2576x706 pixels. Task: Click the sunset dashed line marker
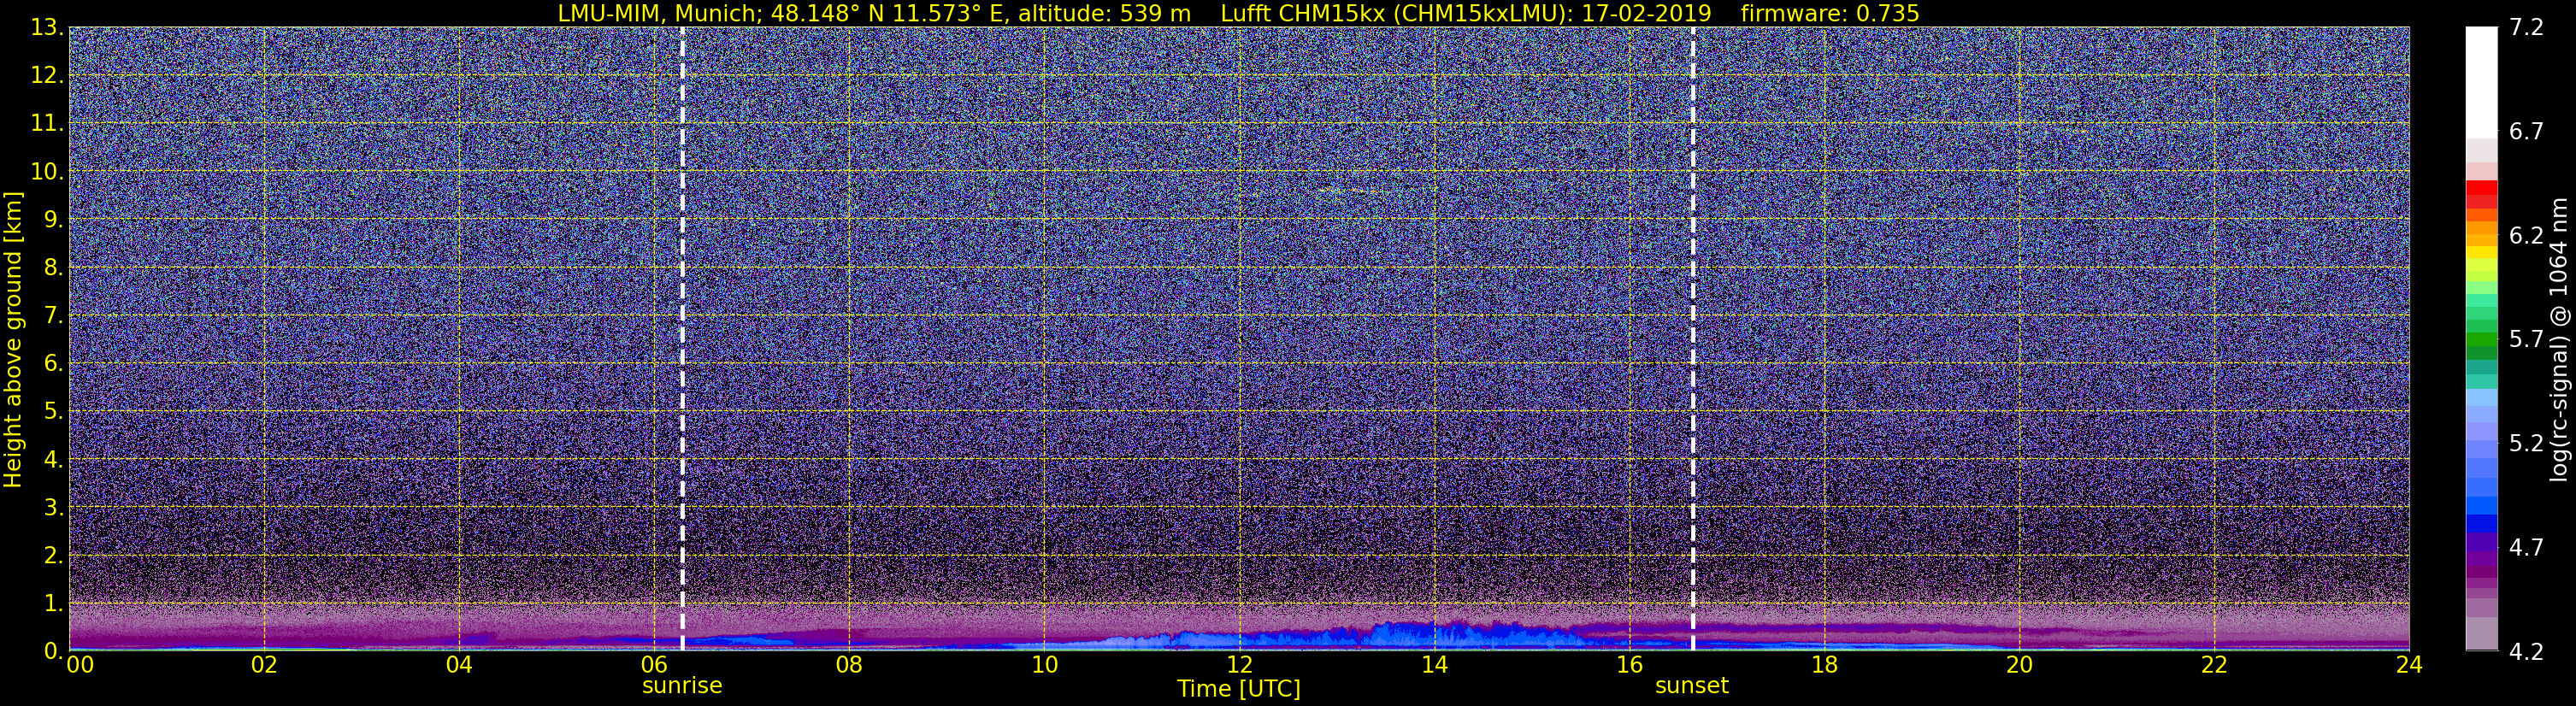click(x=1693, y=338)
